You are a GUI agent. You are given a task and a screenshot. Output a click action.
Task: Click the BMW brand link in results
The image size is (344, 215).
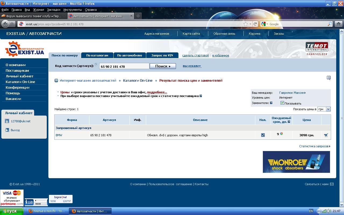point(59,135)
